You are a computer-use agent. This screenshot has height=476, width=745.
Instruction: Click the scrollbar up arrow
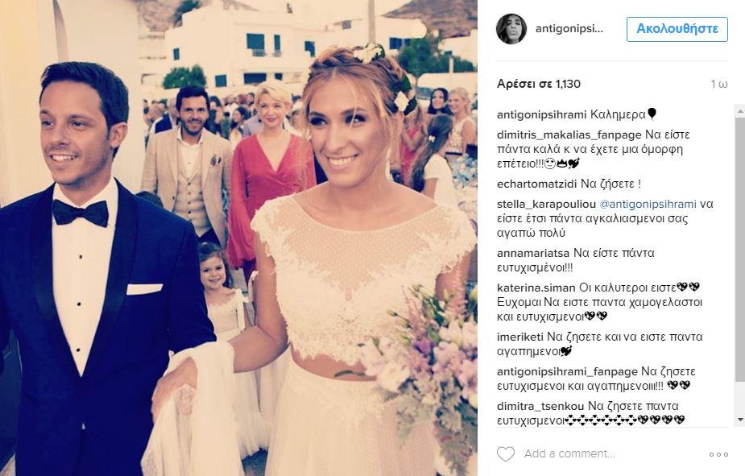tap(740, 110)
